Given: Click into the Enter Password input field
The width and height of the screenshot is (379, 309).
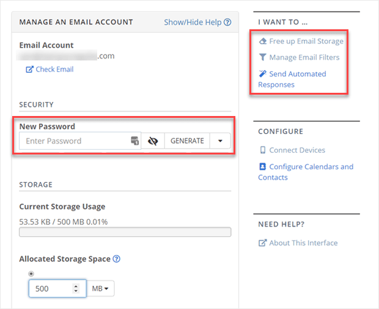Looking at the screenshot, I should (73, 141).
